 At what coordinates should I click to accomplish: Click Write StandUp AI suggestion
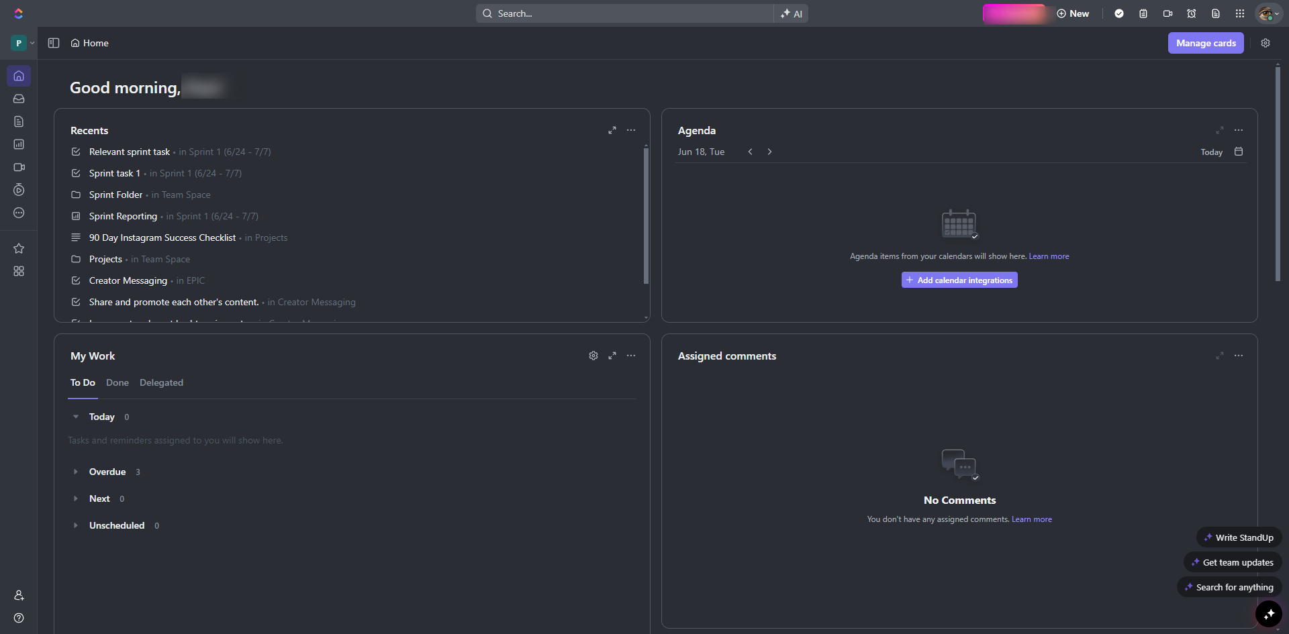tap(1239, 537)
